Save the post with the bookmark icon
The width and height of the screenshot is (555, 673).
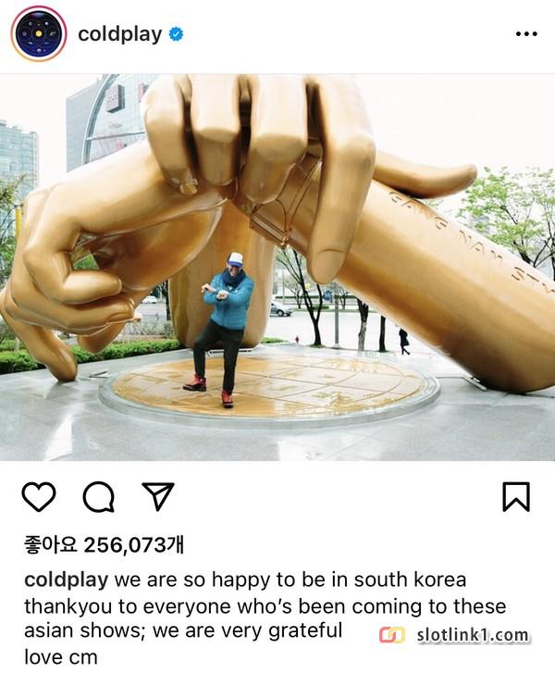pos(516,496)
